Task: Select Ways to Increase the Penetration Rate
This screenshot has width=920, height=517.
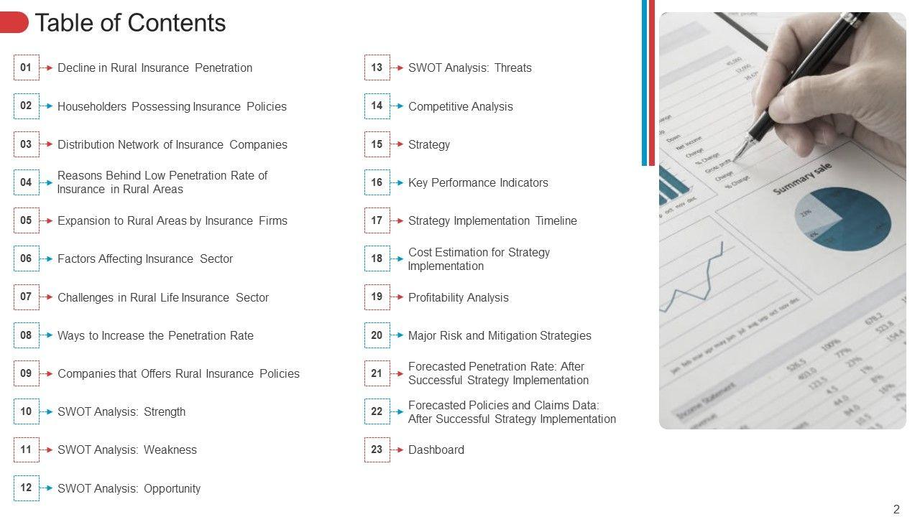Action: tap(155, 335)
